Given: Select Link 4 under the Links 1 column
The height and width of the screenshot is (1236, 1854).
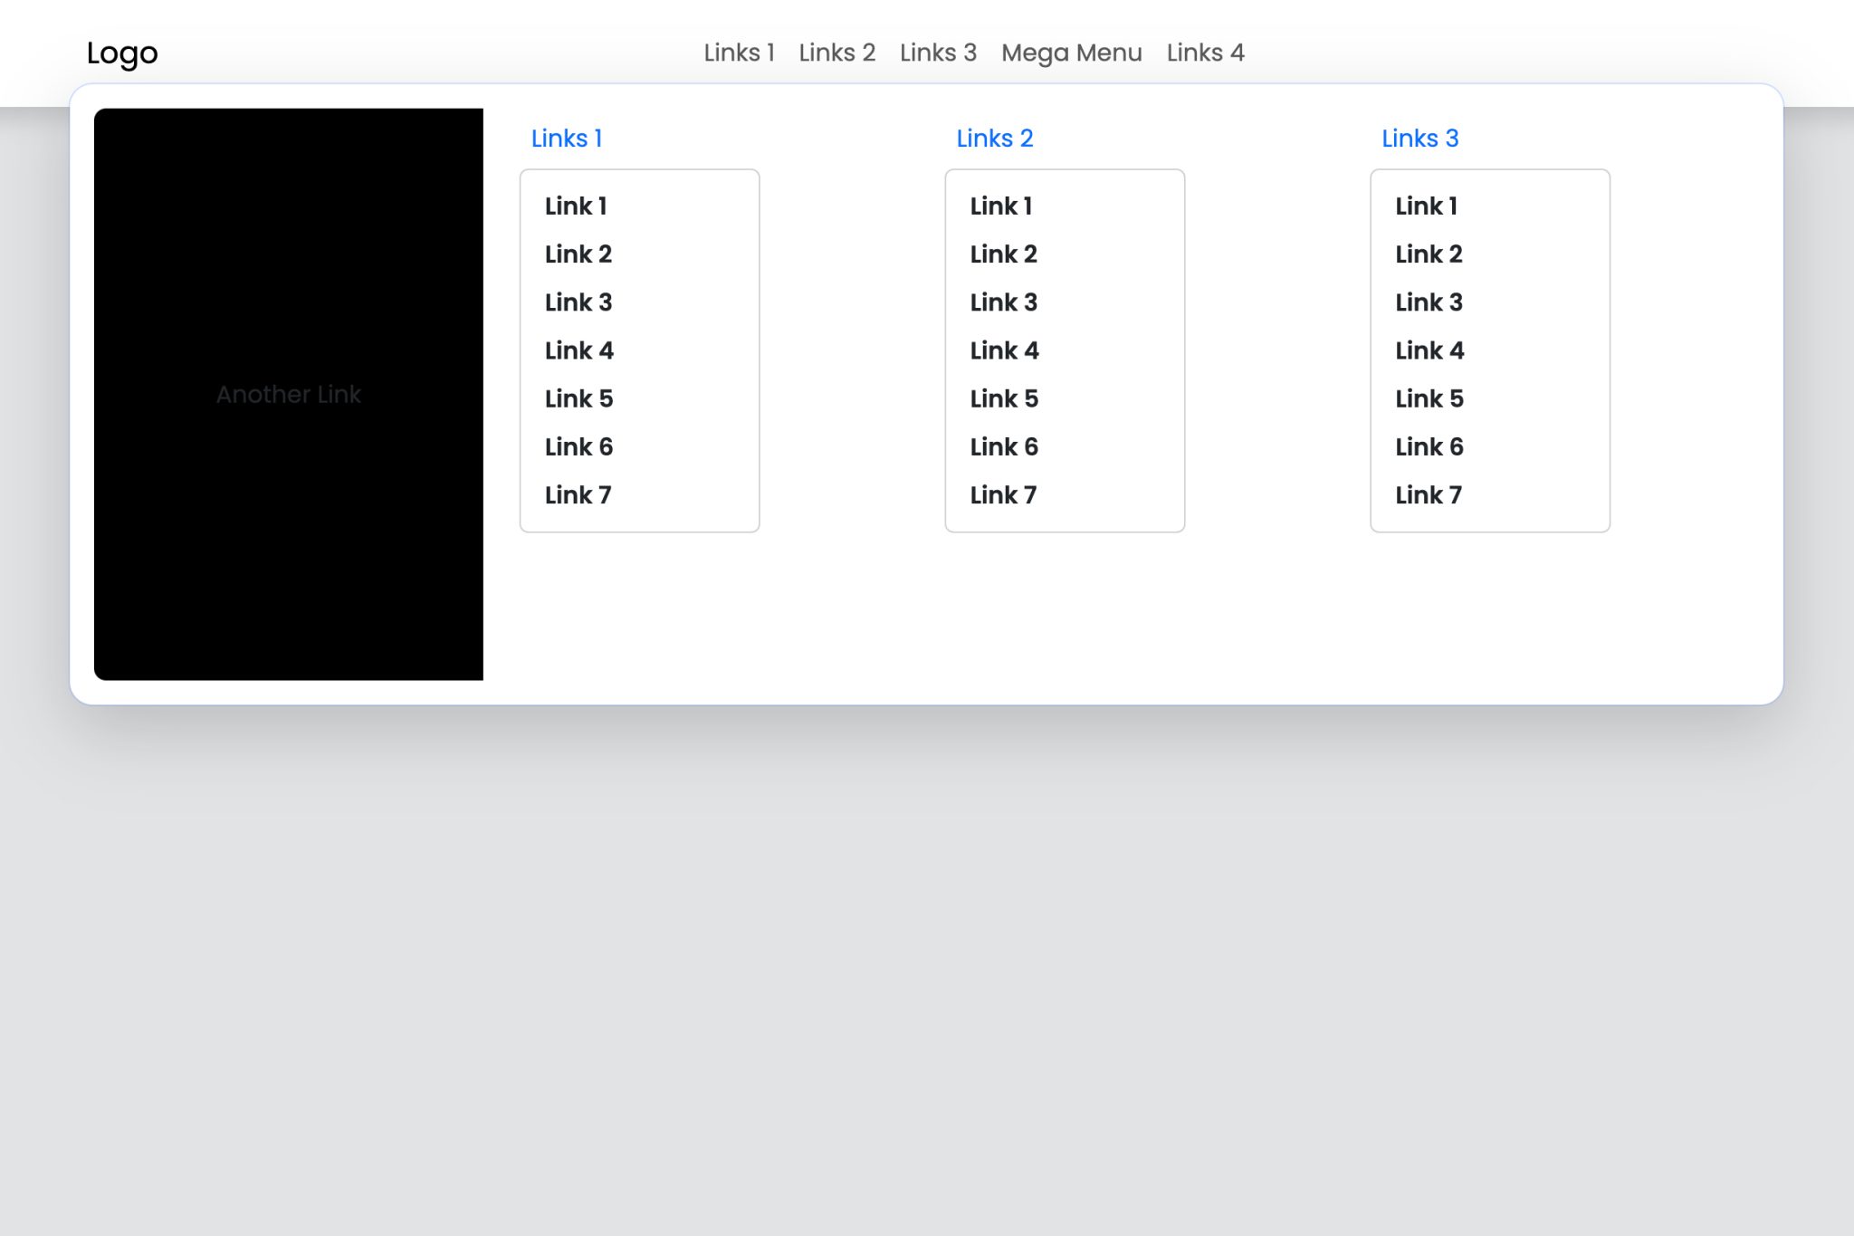Looking at the screenshot, I should [579, 350].
